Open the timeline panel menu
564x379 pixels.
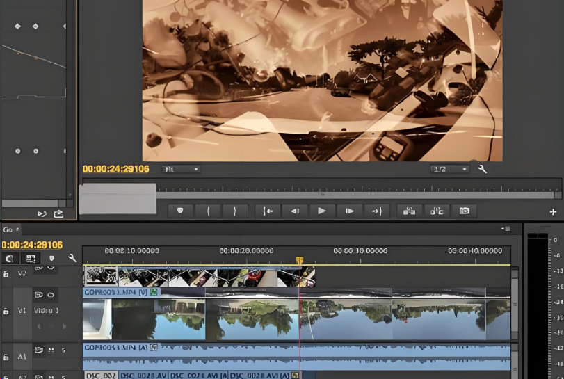point(506,229)
